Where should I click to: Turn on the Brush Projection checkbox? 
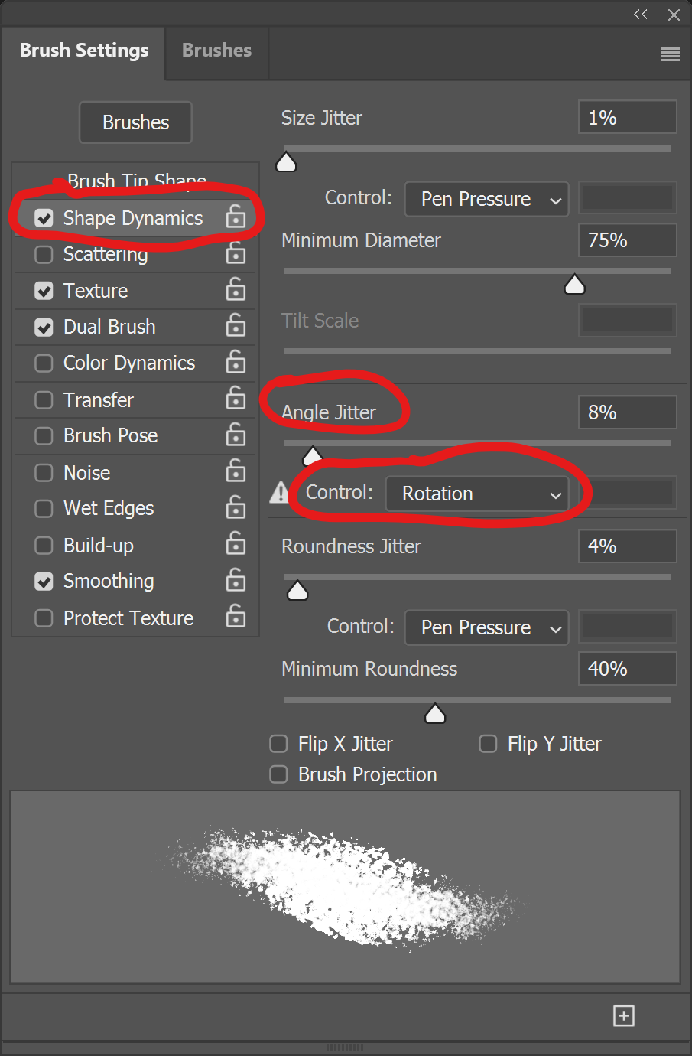click(279, 774)
